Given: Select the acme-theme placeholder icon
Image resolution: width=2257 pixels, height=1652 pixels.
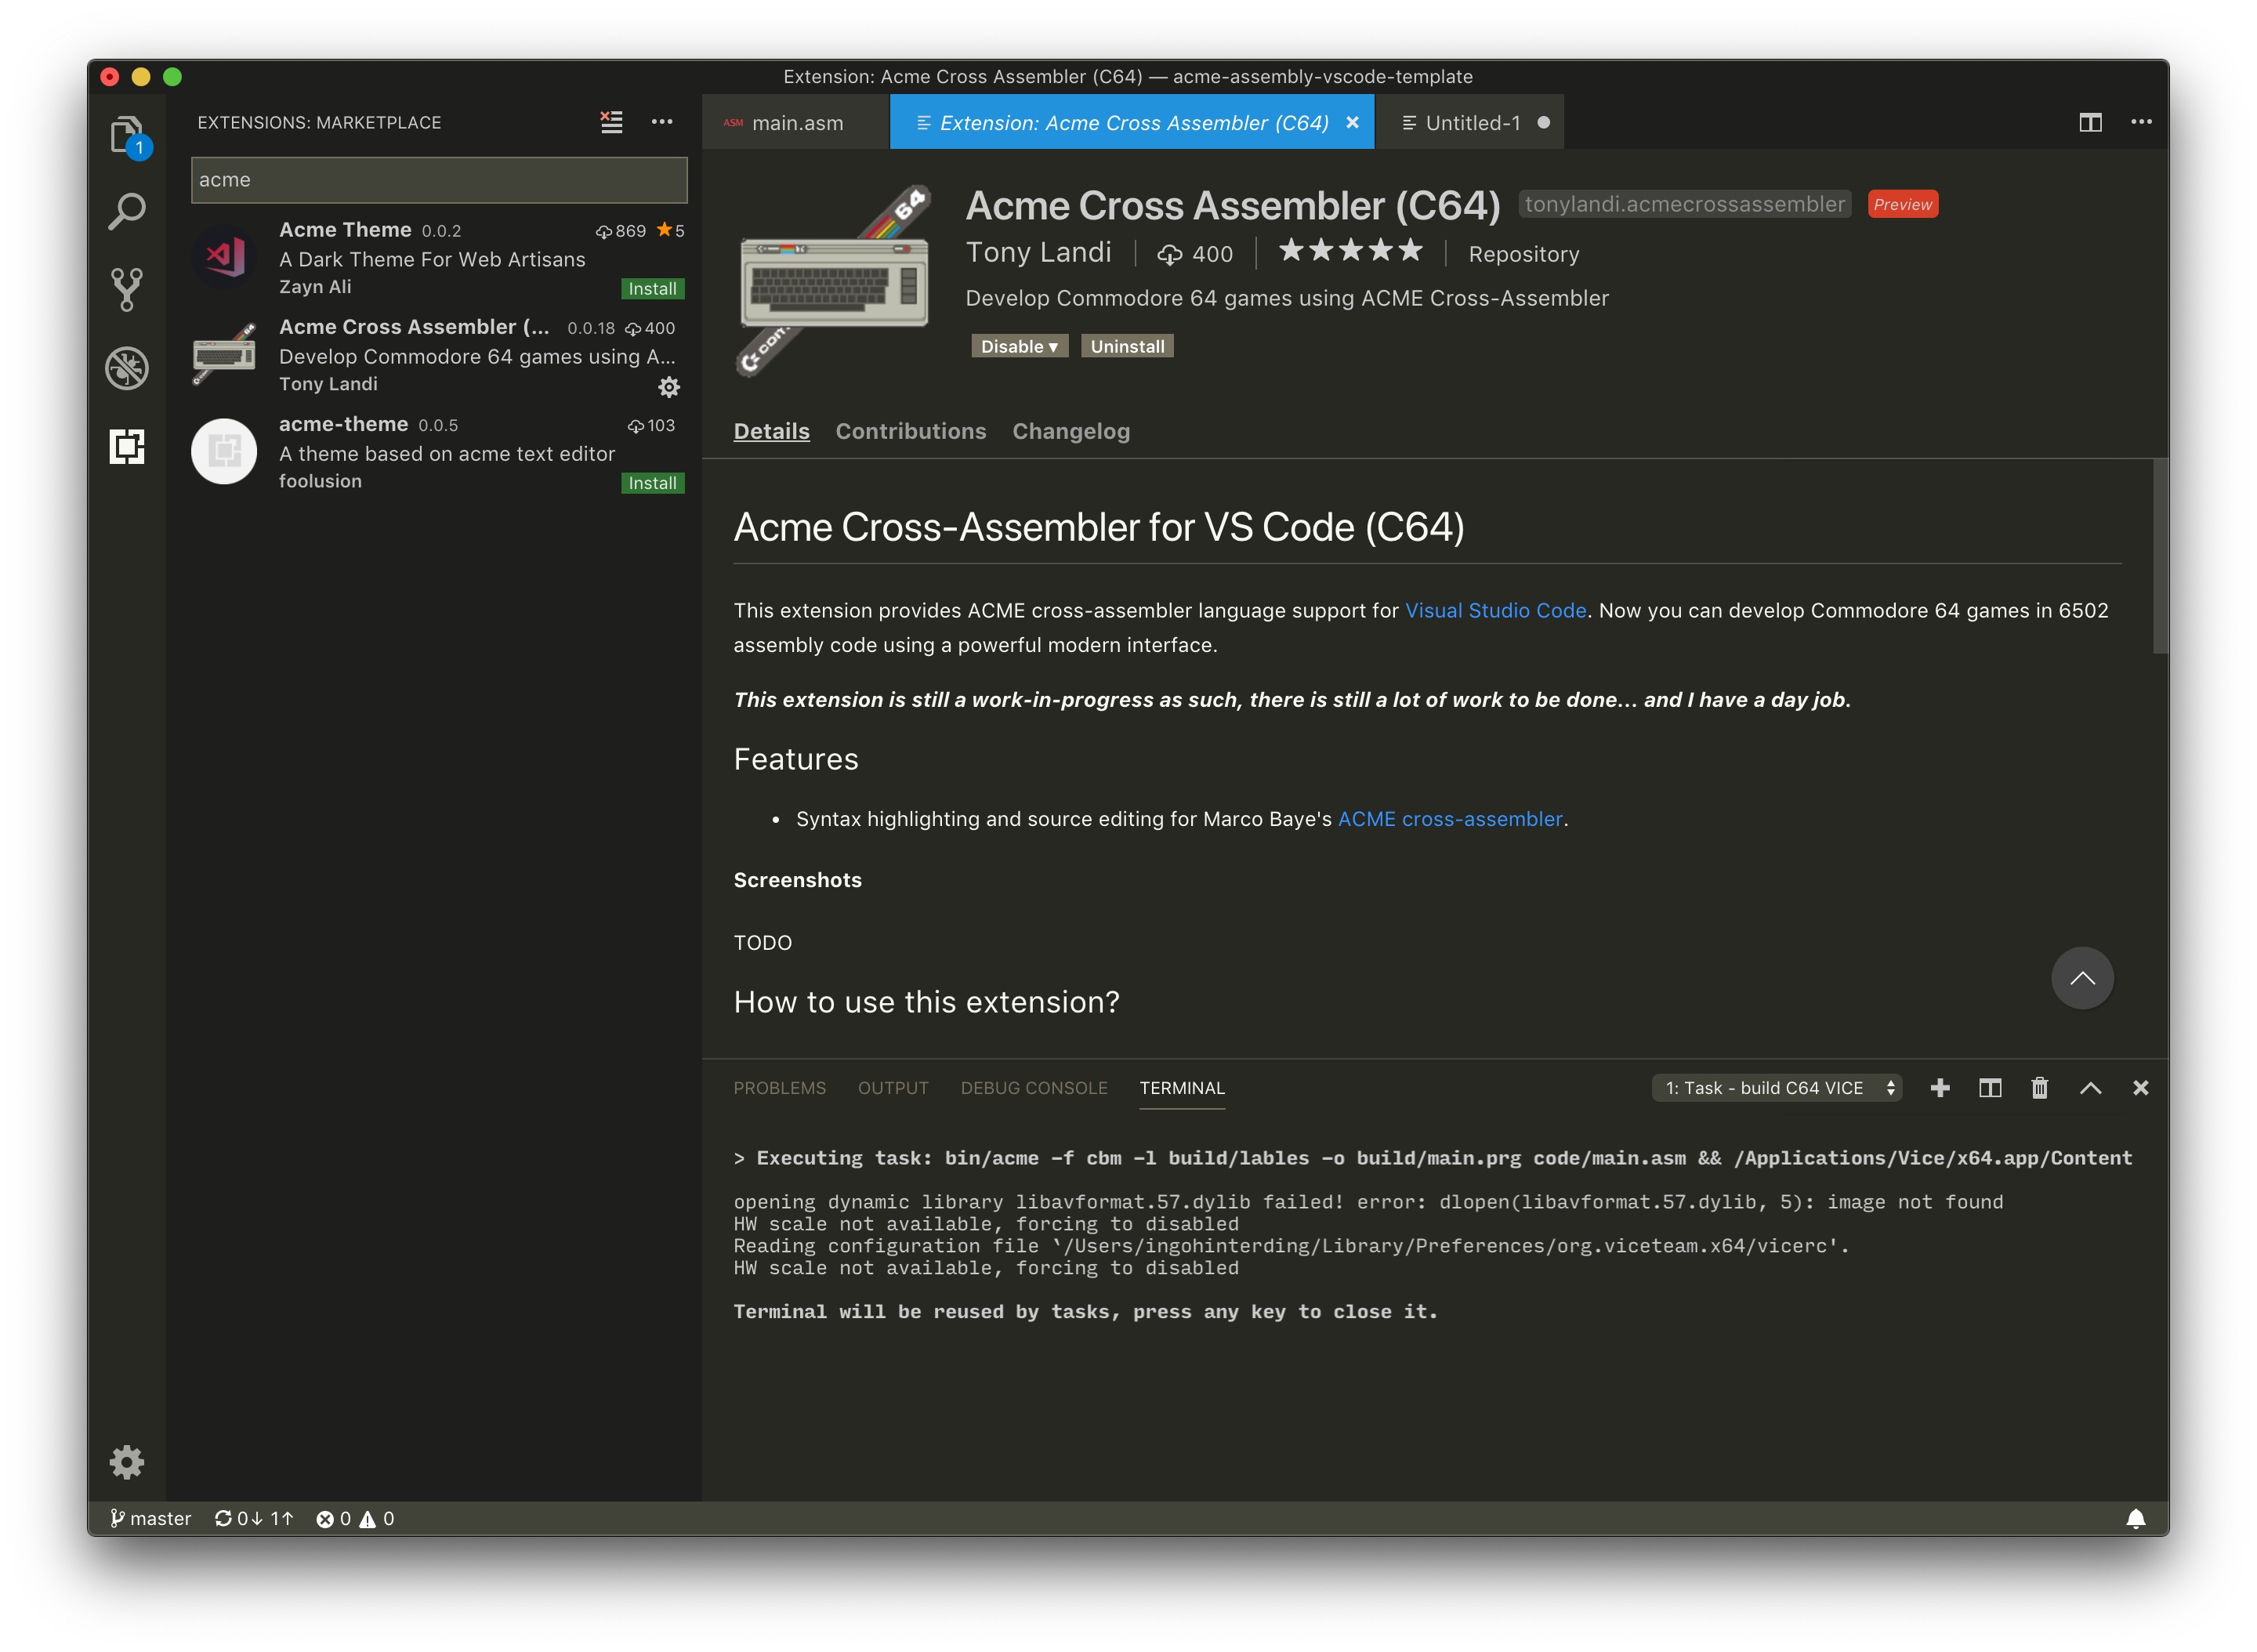Looking at the screenshot, I should pyautogui.click(x=225, y=451).
